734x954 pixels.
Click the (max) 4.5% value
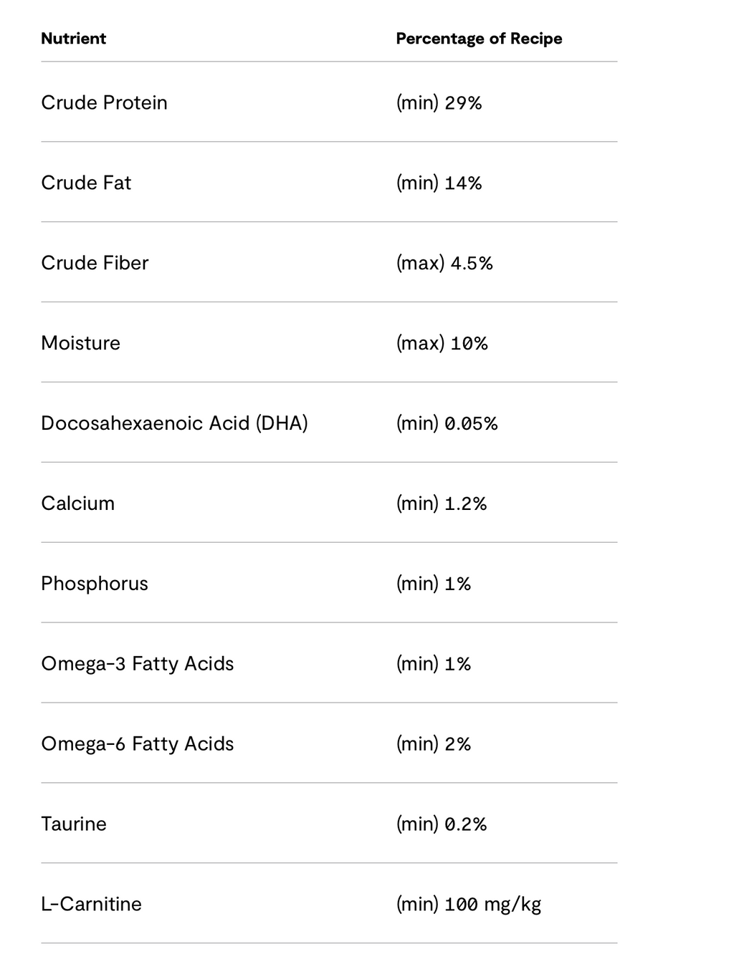tap(444, 263)
